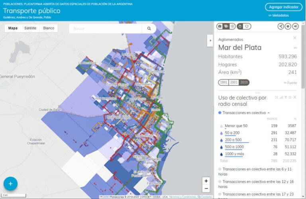Screen dimensions: 306x199
Task: Toggle the 1000 y más drop swatch
Action: [221, 154]
